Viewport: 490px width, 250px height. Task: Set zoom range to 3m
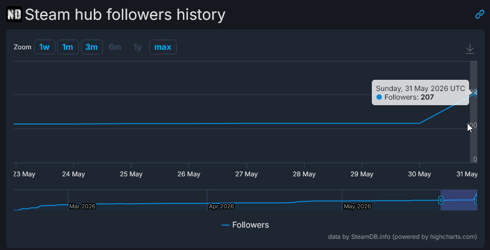92,47
